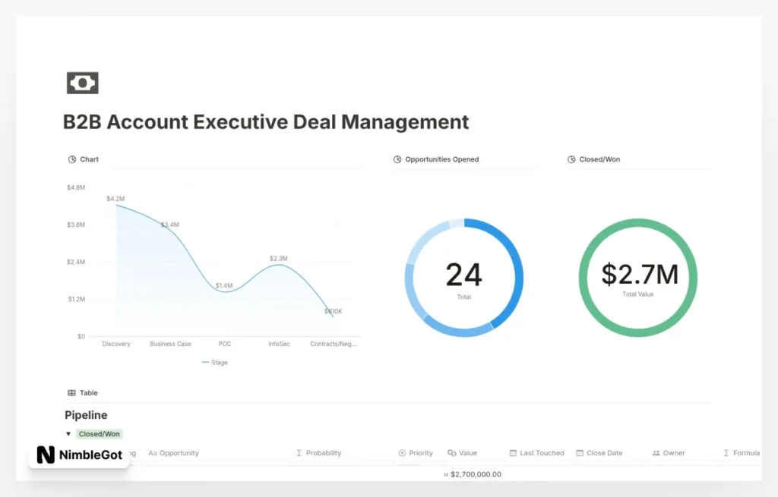Click the timer icon beside Closed/Won
778x497 pixels.
tap(571, 159)
